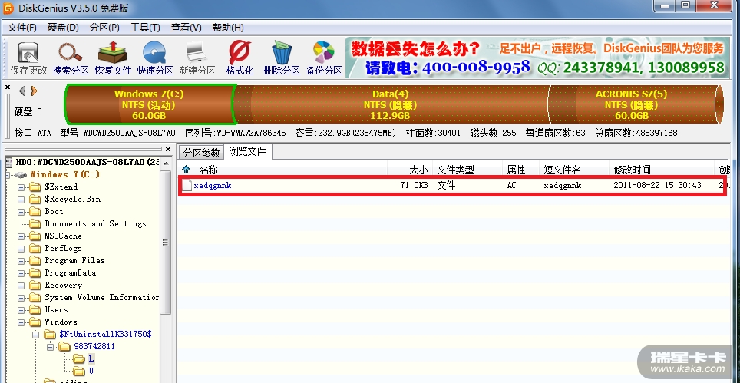
Task: Select Documents and Settings in tree
Action: pyautogui.click(x=95, y=223)
